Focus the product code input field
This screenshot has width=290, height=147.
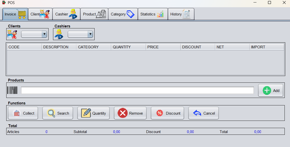(x=137, y=90)
